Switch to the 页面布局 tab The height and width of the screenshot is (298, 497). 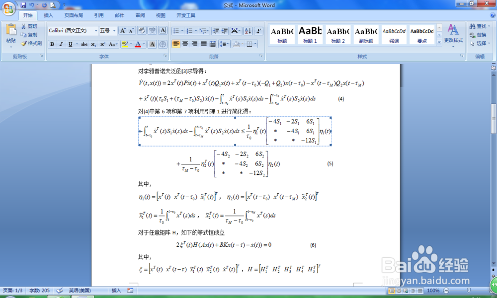(x=74, y=15)
